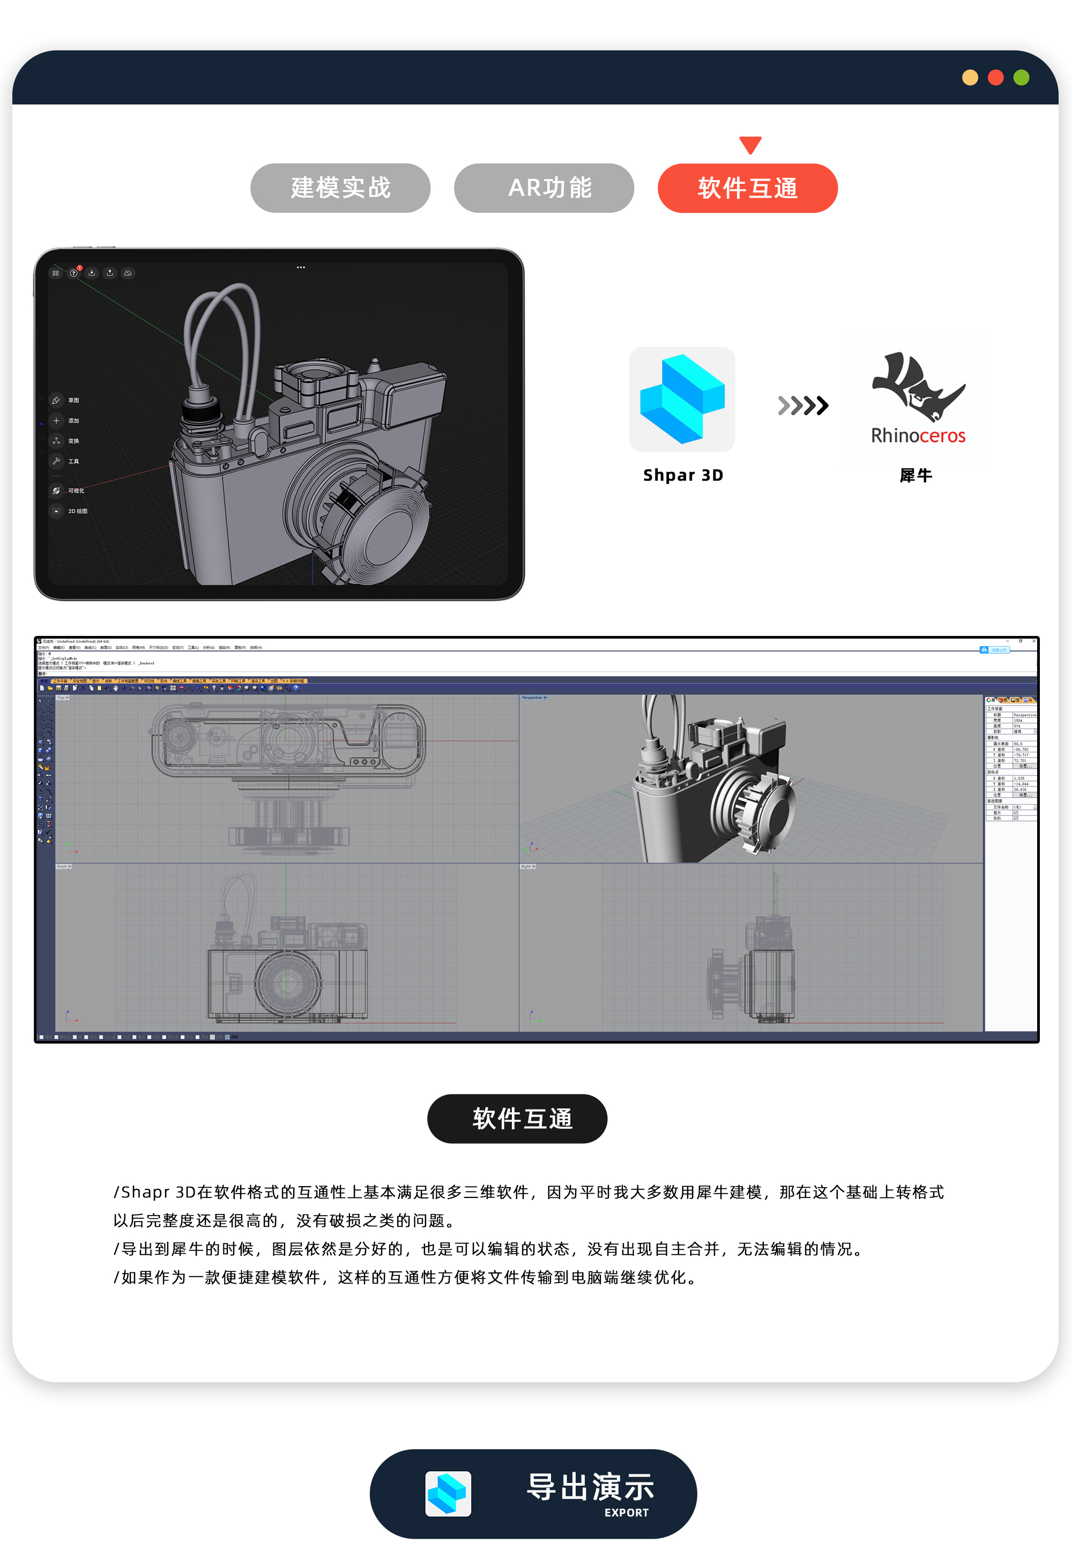Open the 投影 projection dropdown in properties panel

1036,732
